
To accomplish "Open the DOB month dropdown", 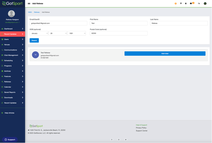I will point(39,33).
